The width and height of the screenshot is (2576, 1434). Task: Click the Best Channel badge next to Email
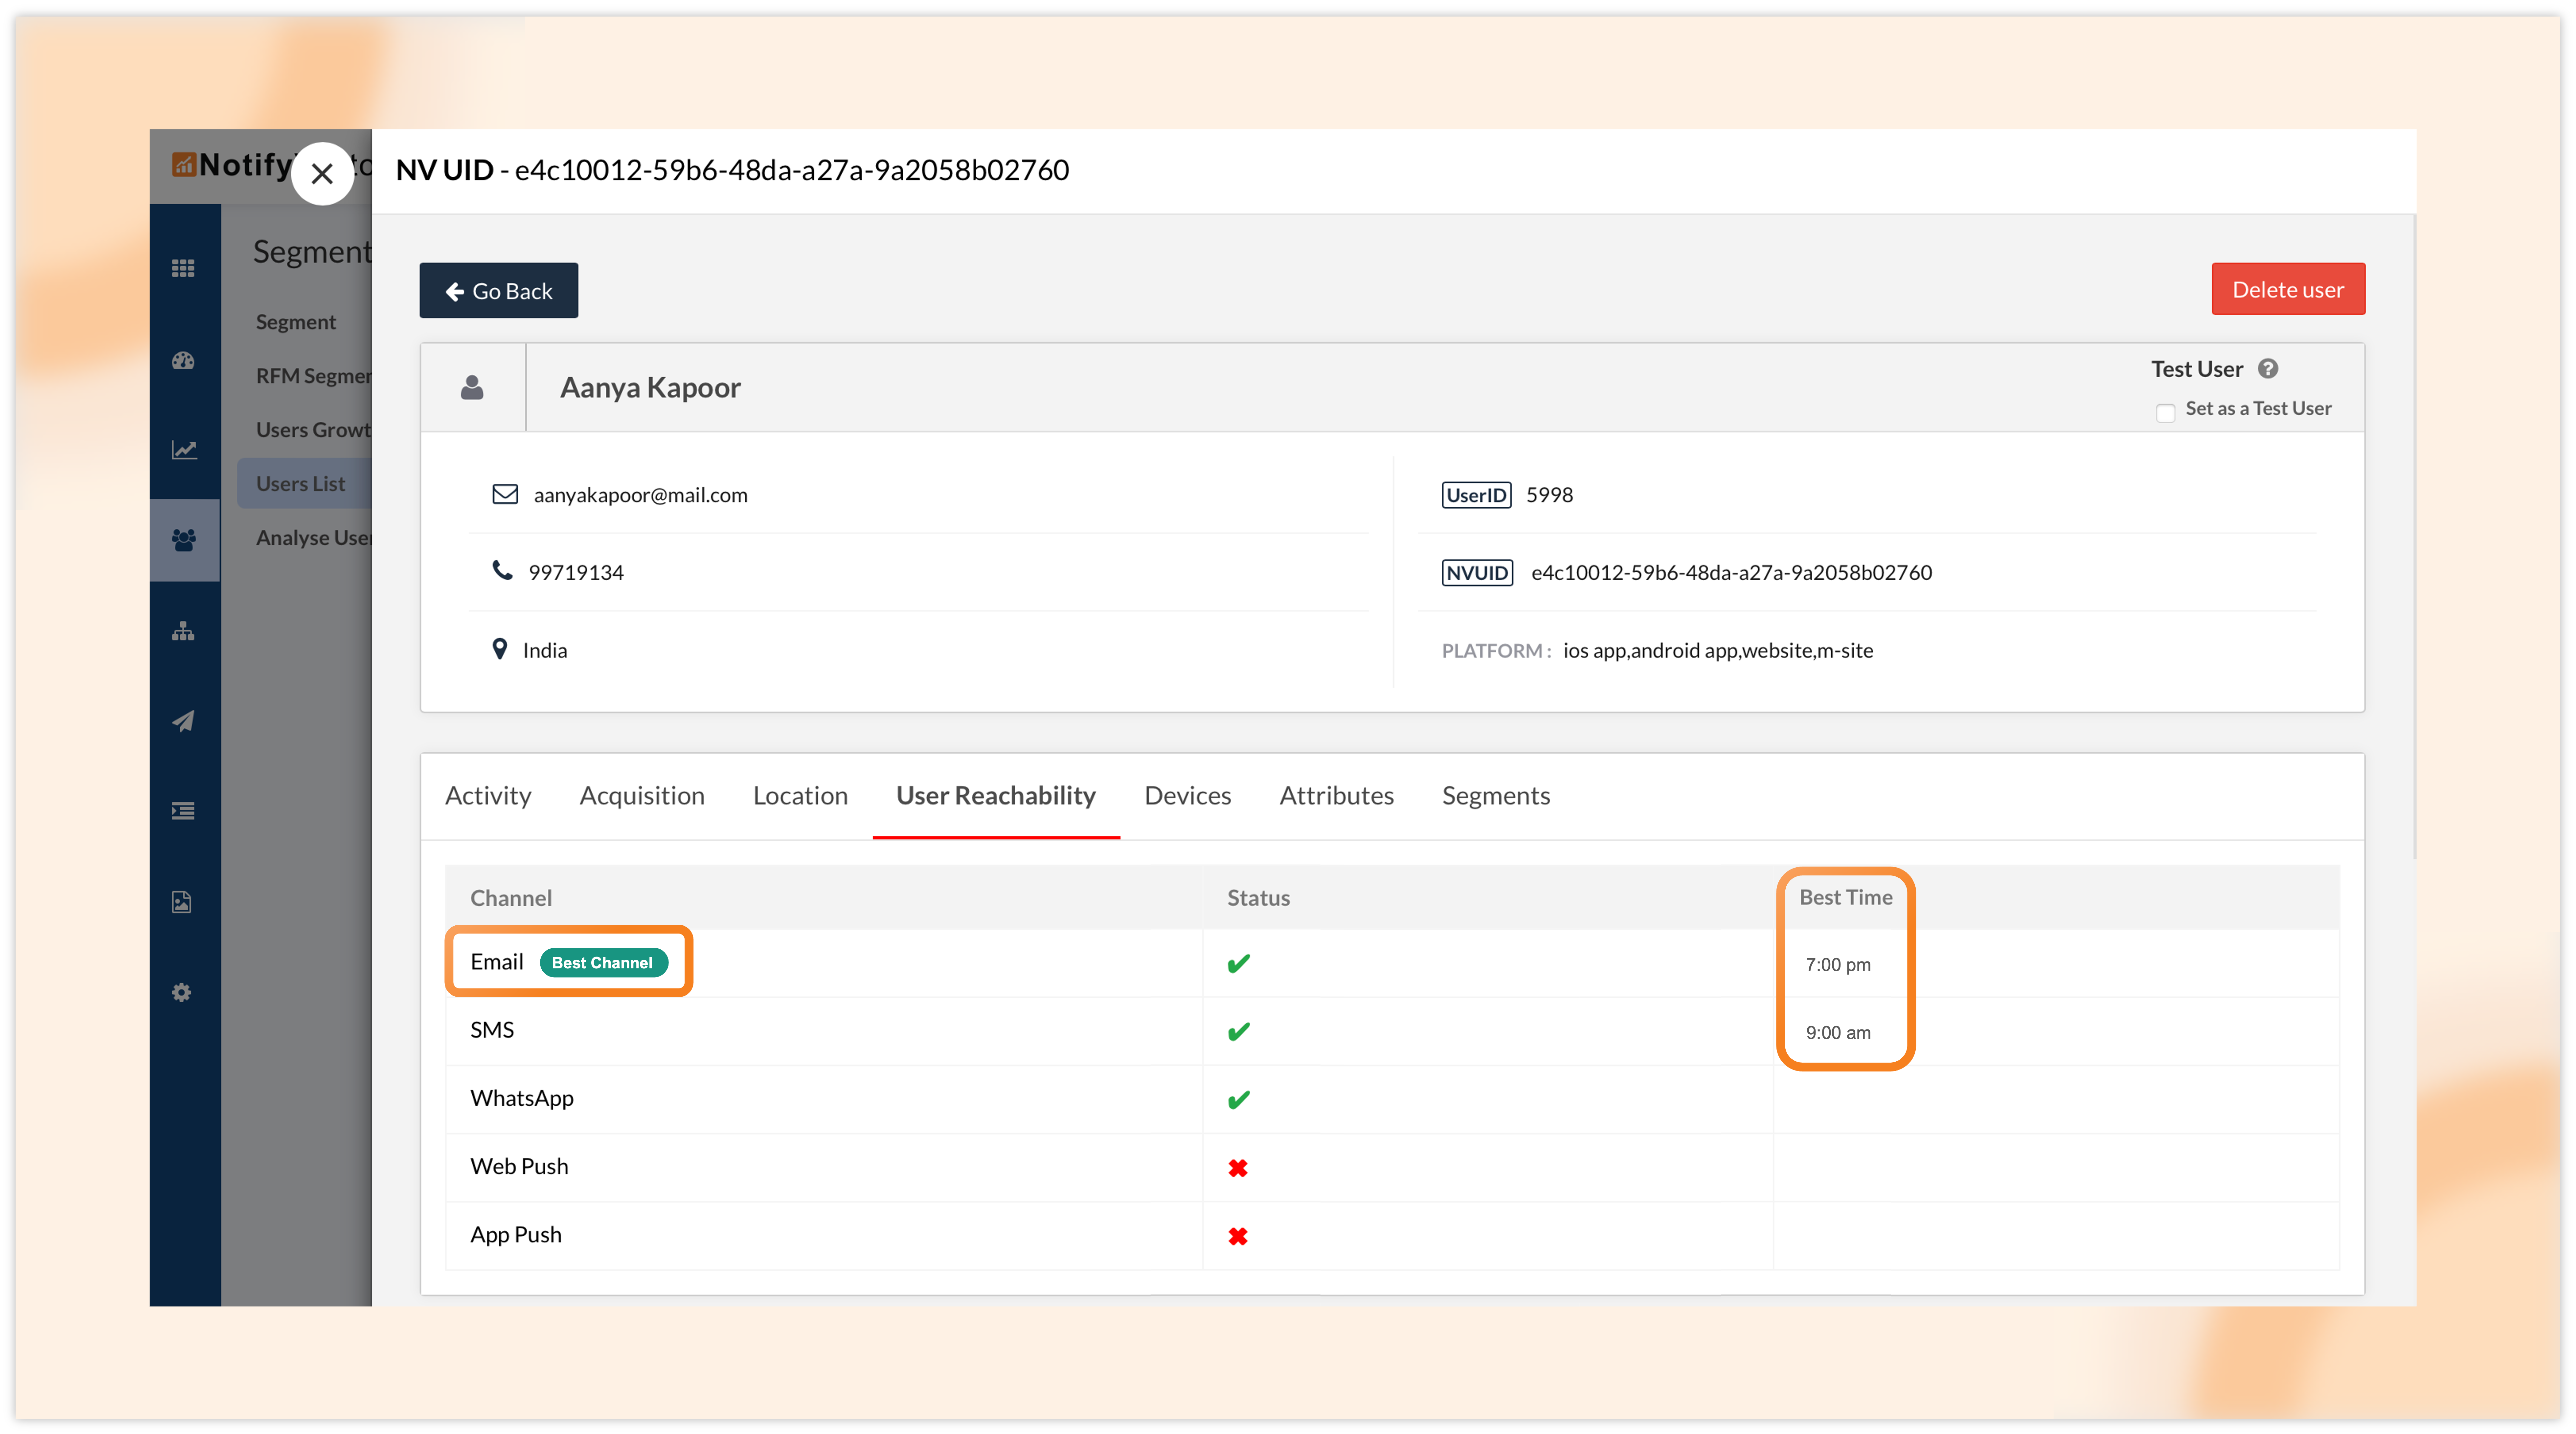click(602, 962)
